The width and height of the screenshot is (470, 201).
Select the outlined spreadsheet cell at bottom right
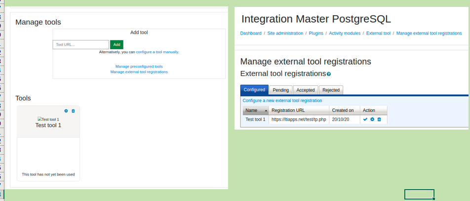coord(419,195)
